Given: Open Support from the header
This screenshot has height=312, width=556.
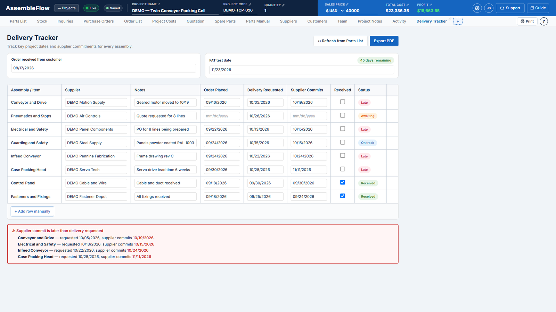Looking at the screenshot, I should pos(510,8).
